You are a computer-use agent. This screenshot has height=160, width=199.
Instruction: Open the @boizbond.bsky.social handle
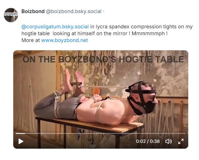coord(74,11)
